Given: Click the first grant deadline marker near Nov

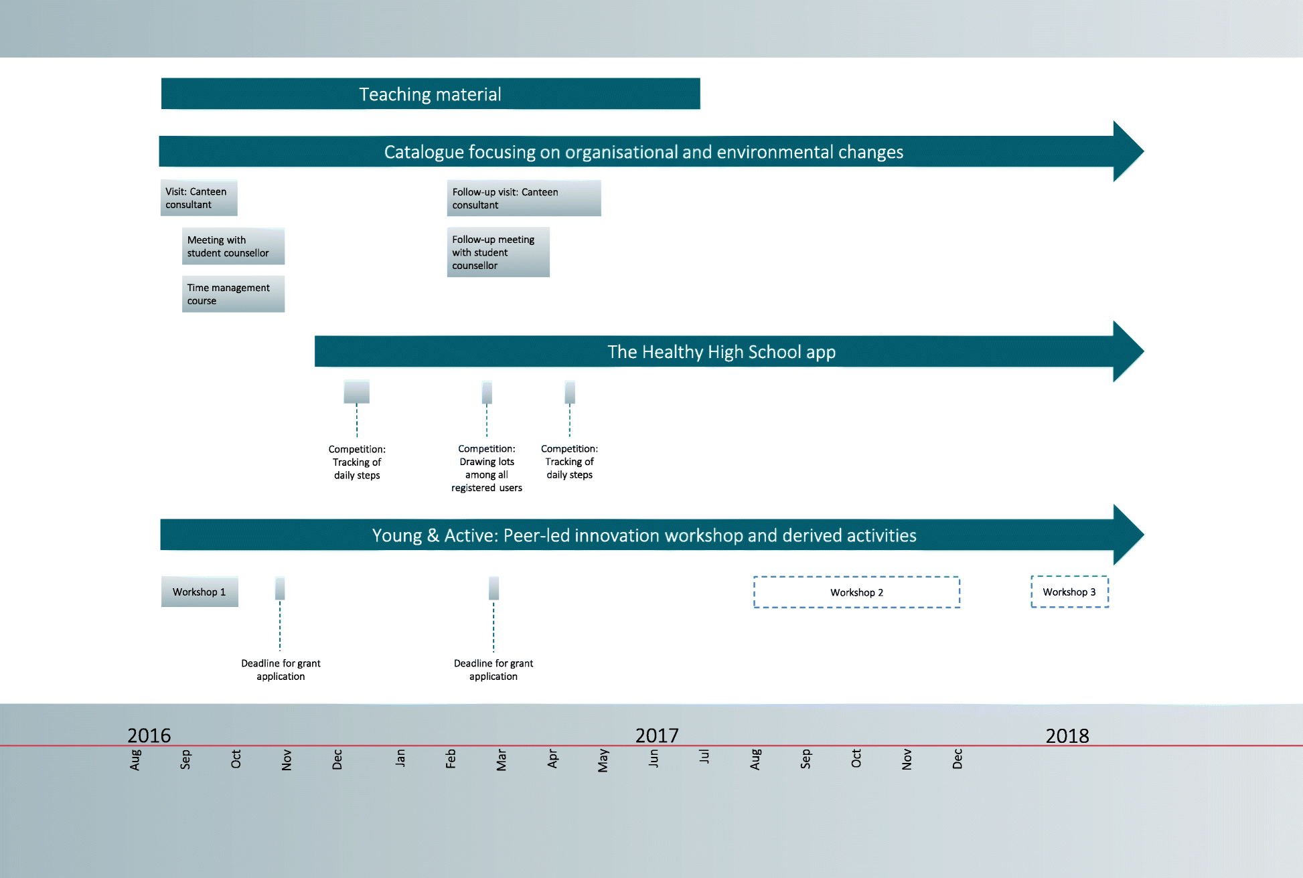Looking at the screenshot, I should [x=280, y=588].
